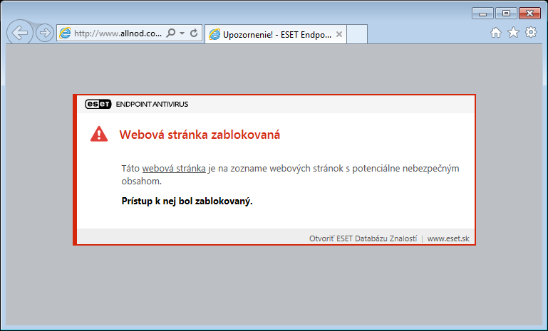
Task: Open Favorites with the star icon
Action: tap(513, 33)
